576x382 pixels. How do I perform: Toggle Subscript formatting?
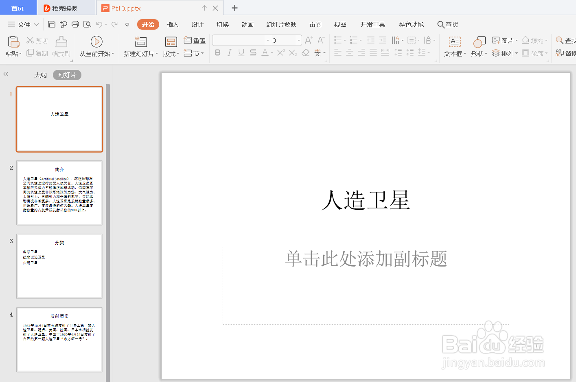[293, 52]
